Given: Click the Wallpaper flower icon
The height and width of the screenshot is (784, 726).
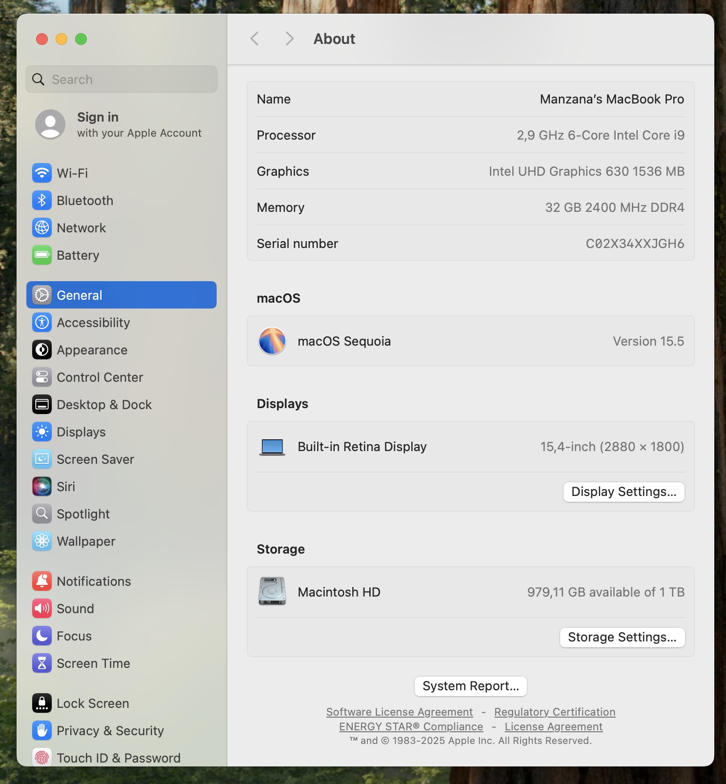Looking at the screenshot, I should click(x=42, y=541).
